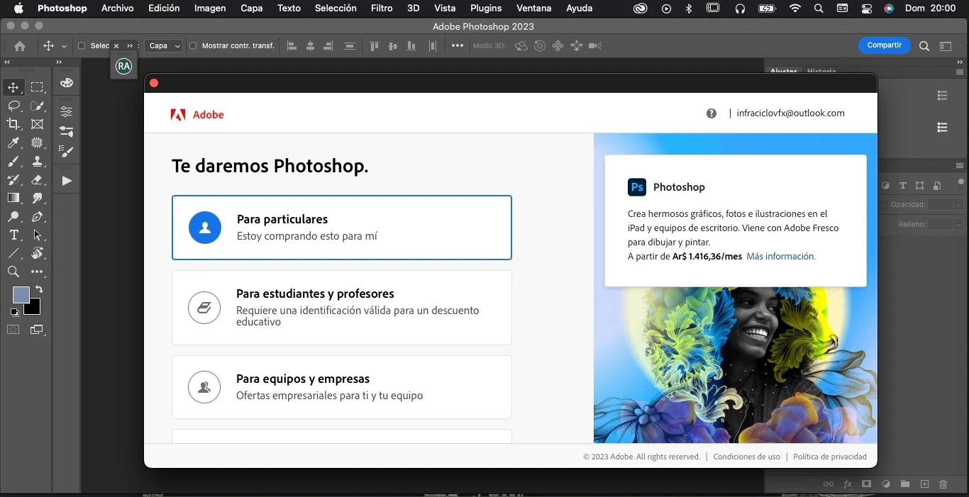Viewport: 969px width, 497px height.
Task: Click the foreground color swatch
Action: [x=21, y=295]
